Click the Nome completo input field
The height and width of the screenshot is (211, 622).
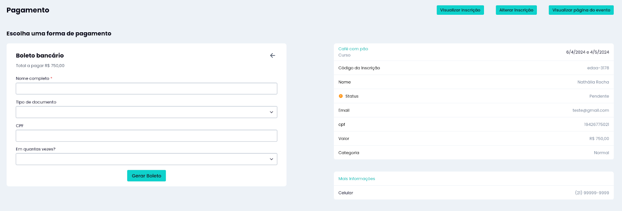[x=147, y=89]
